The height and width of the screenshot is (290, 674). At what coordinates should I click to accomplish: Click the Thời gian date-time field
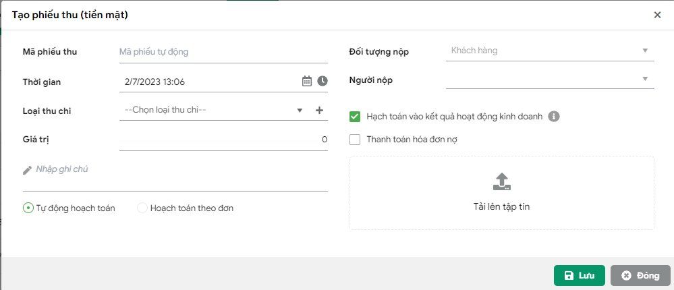click(209, 82)
